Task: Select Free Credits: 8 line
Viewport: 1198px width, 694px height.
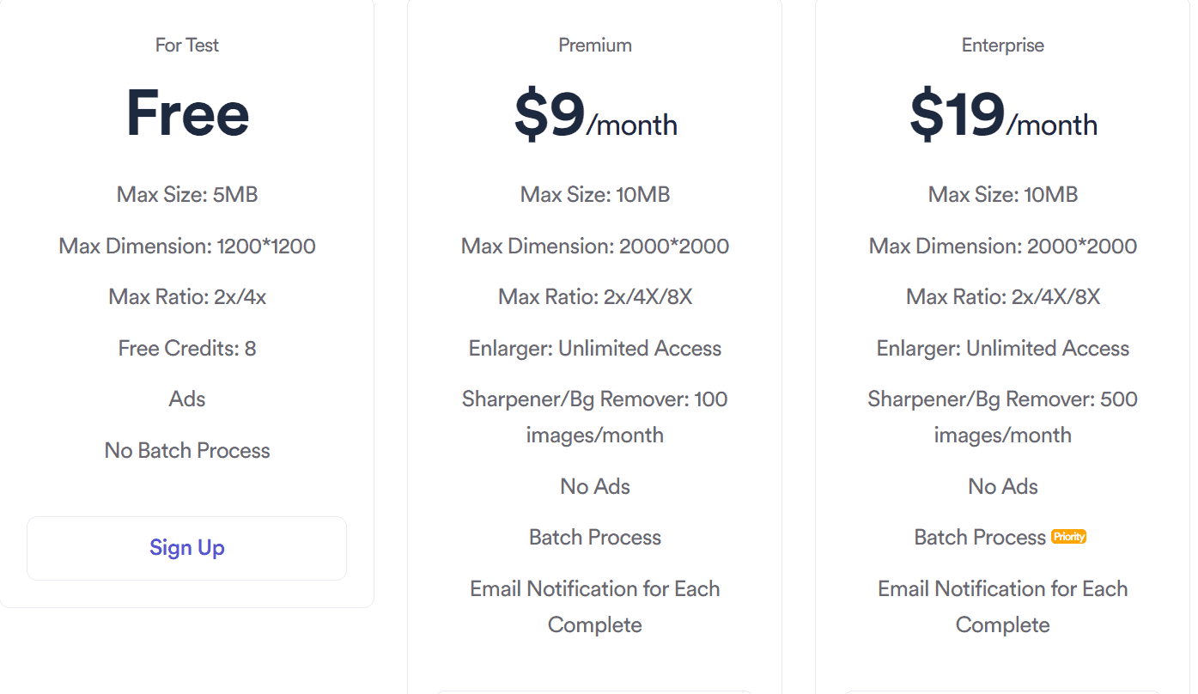Action: click(186, 348)
